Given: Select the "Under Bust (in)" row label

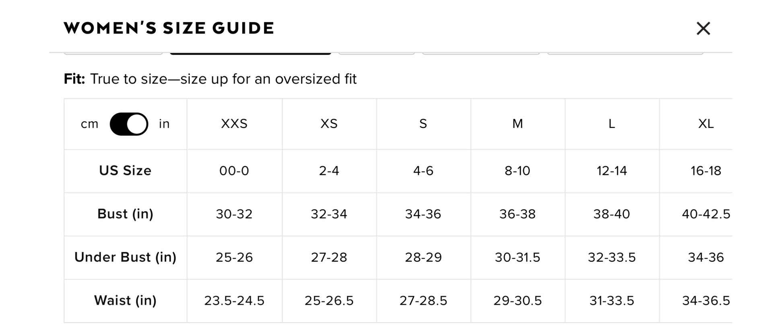Looking at the screenshot, I should pyautogui.click(x=125, y=257).
